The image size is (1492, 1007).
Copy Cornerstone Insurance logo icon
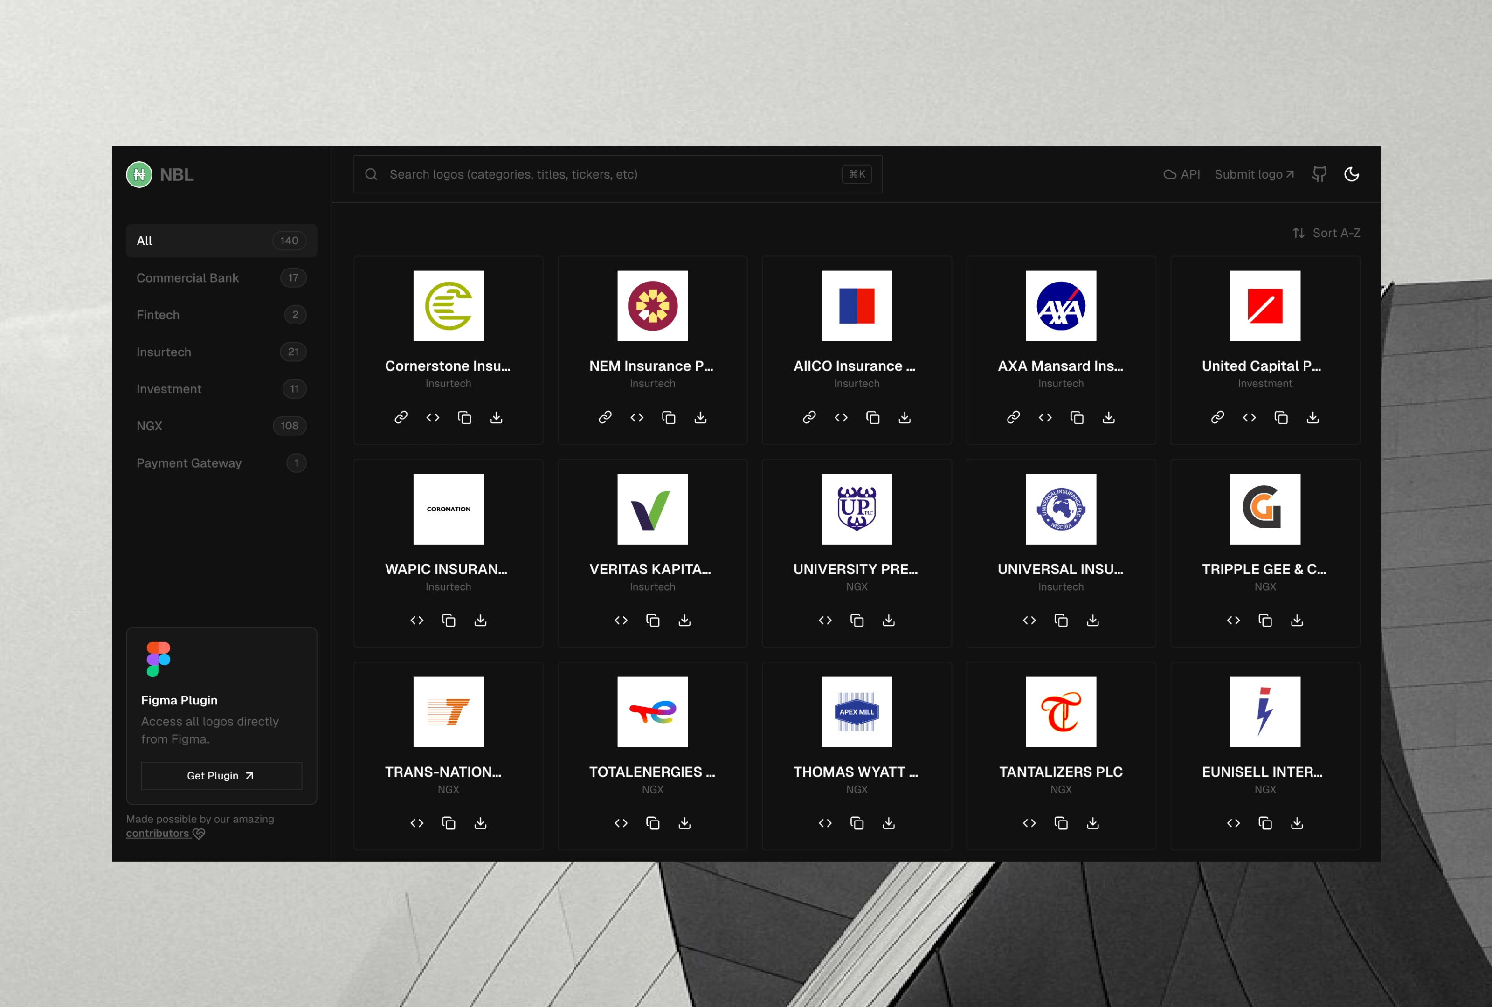464,418
